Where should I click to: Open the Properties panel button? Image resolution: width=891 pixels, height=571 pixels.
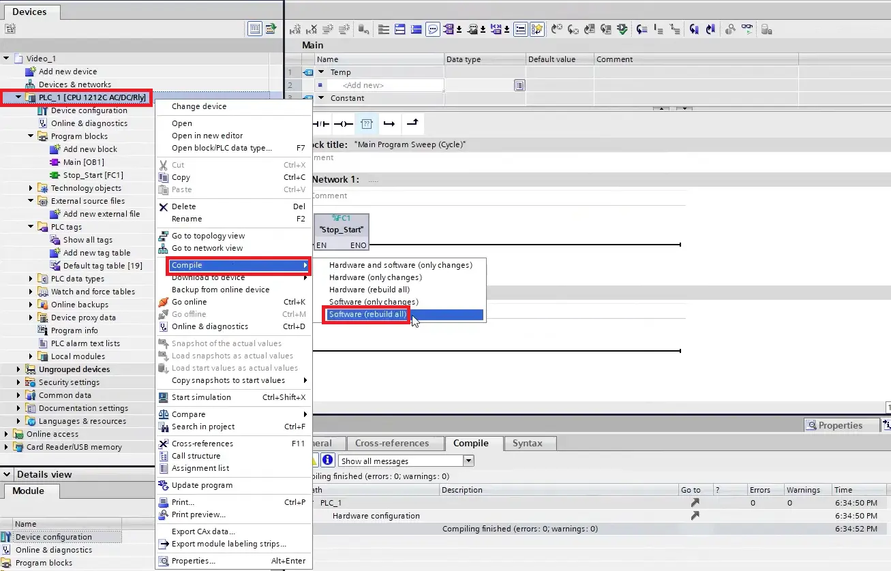click(841, 425)
